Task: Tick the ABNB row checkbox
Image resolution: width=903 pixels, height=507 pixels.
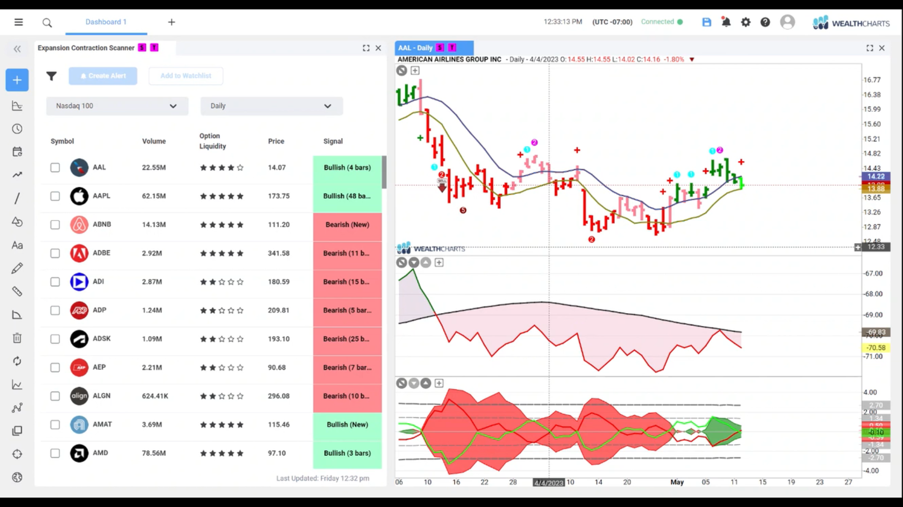Action: [x=55, y=225]
